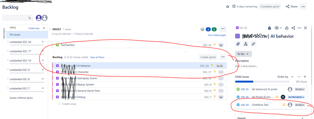Open Backlog section more actions menu
The width and height of the screenshot is (314, 119).
tap(223, 57)
